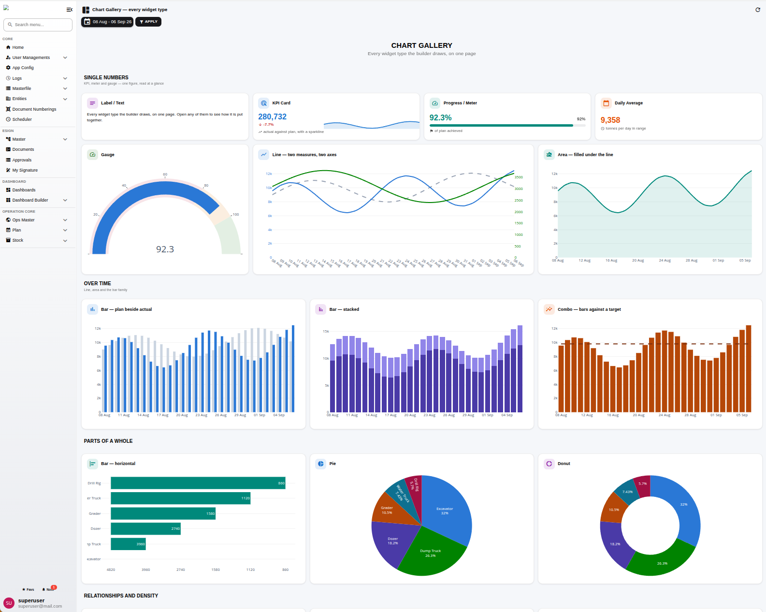This screenshot has width=766, height=612.
Task: Click the Label / Text widget icon
Action: pos(92,103)
